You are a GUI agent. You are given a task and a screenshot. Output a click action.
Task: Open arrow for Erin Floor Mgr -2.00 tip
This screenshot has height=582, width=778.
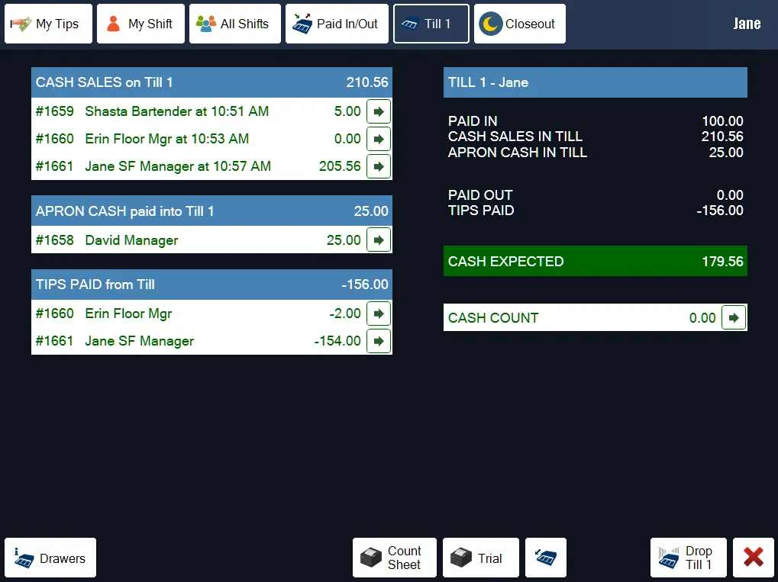point(379,314)
